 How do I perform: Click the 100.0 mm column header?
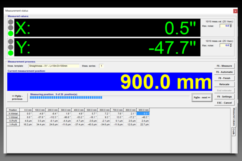pos(39,110)
